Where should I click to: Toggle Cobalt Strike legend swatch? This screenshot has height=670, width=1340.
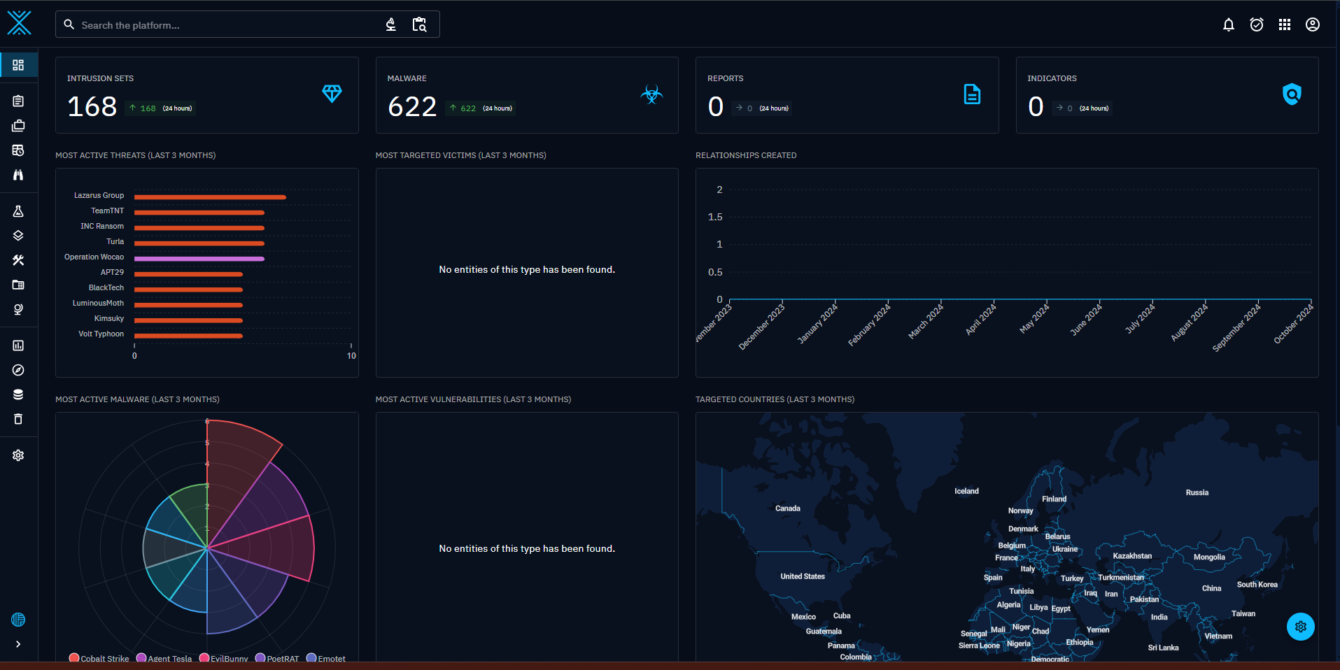(74, 658)
